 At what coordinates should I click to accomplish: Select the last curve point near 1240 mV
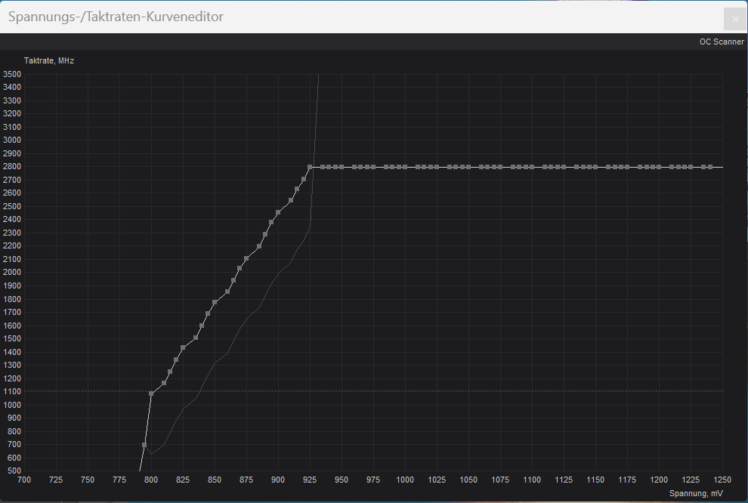click(x=710, y=168)
